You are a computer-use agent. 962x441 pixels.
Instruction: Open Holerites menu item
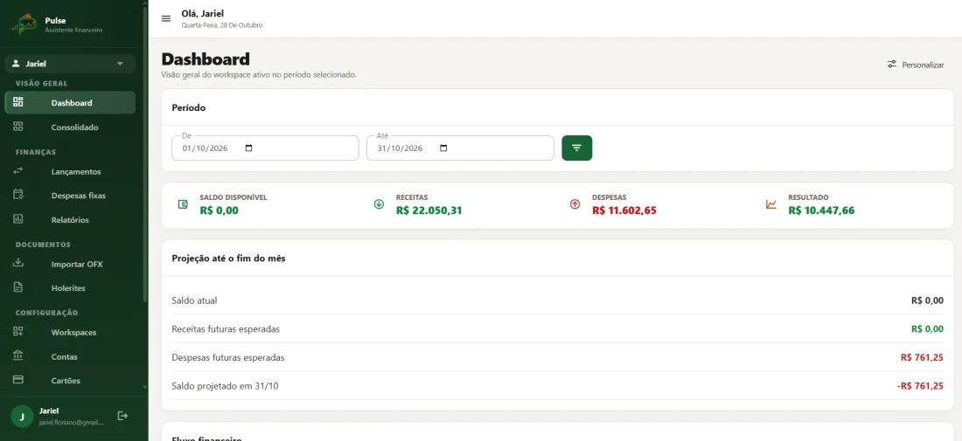pyautogui.click(x=70, y=288)
